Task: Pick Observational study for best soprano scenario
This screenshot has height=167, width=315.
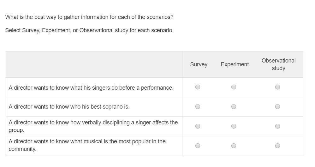Action: 277,107
